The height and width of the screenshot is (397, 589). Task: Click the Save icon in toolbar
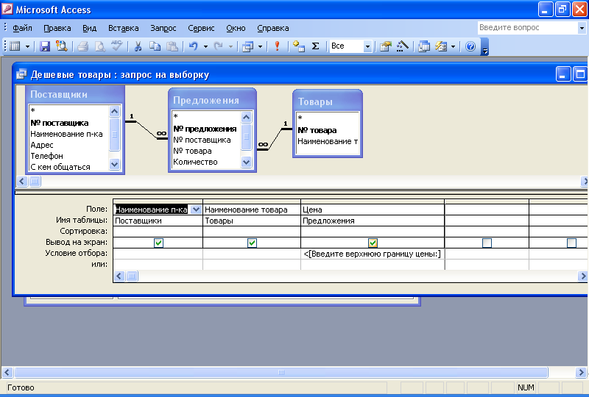coord(45,46)
